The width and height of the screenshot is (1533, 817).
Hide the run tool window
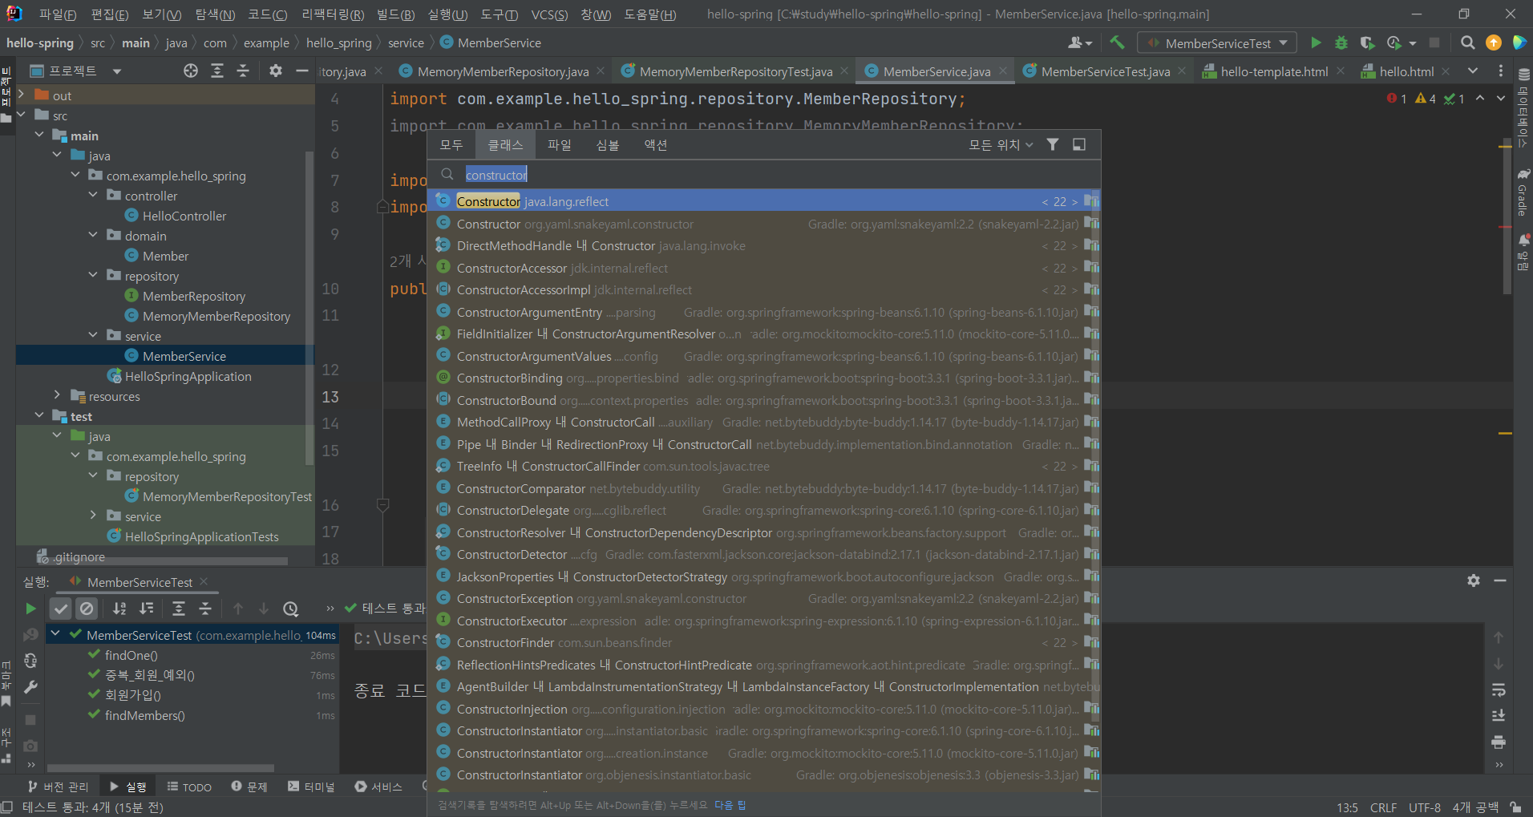[x=1500, y=580]
